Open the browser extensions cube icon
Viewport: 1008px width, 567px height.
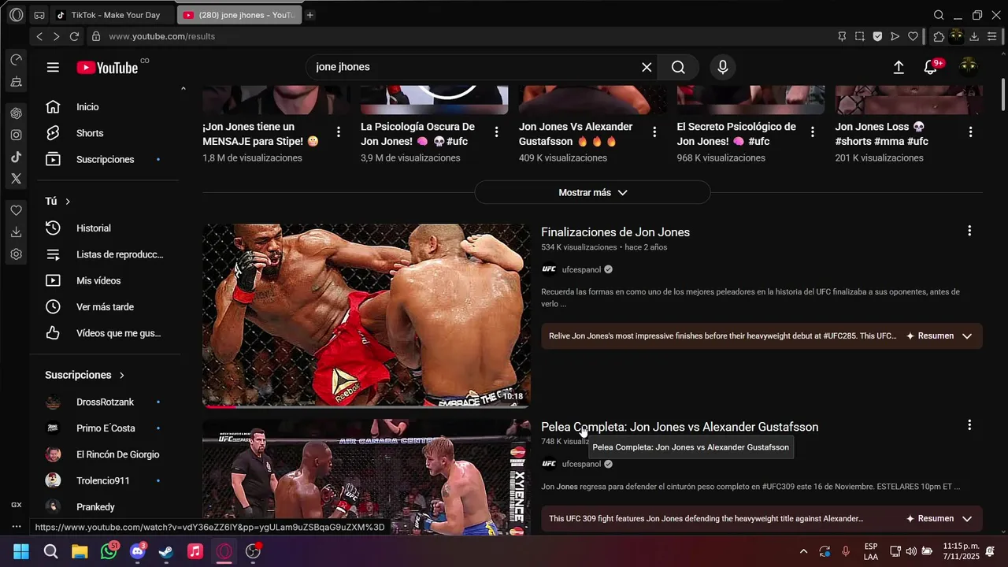pyautogui.click(x=939, y=36)
